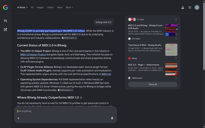Click the Elektronauts +3 source chip
205x128 pixels.
[x=69, y=38]
